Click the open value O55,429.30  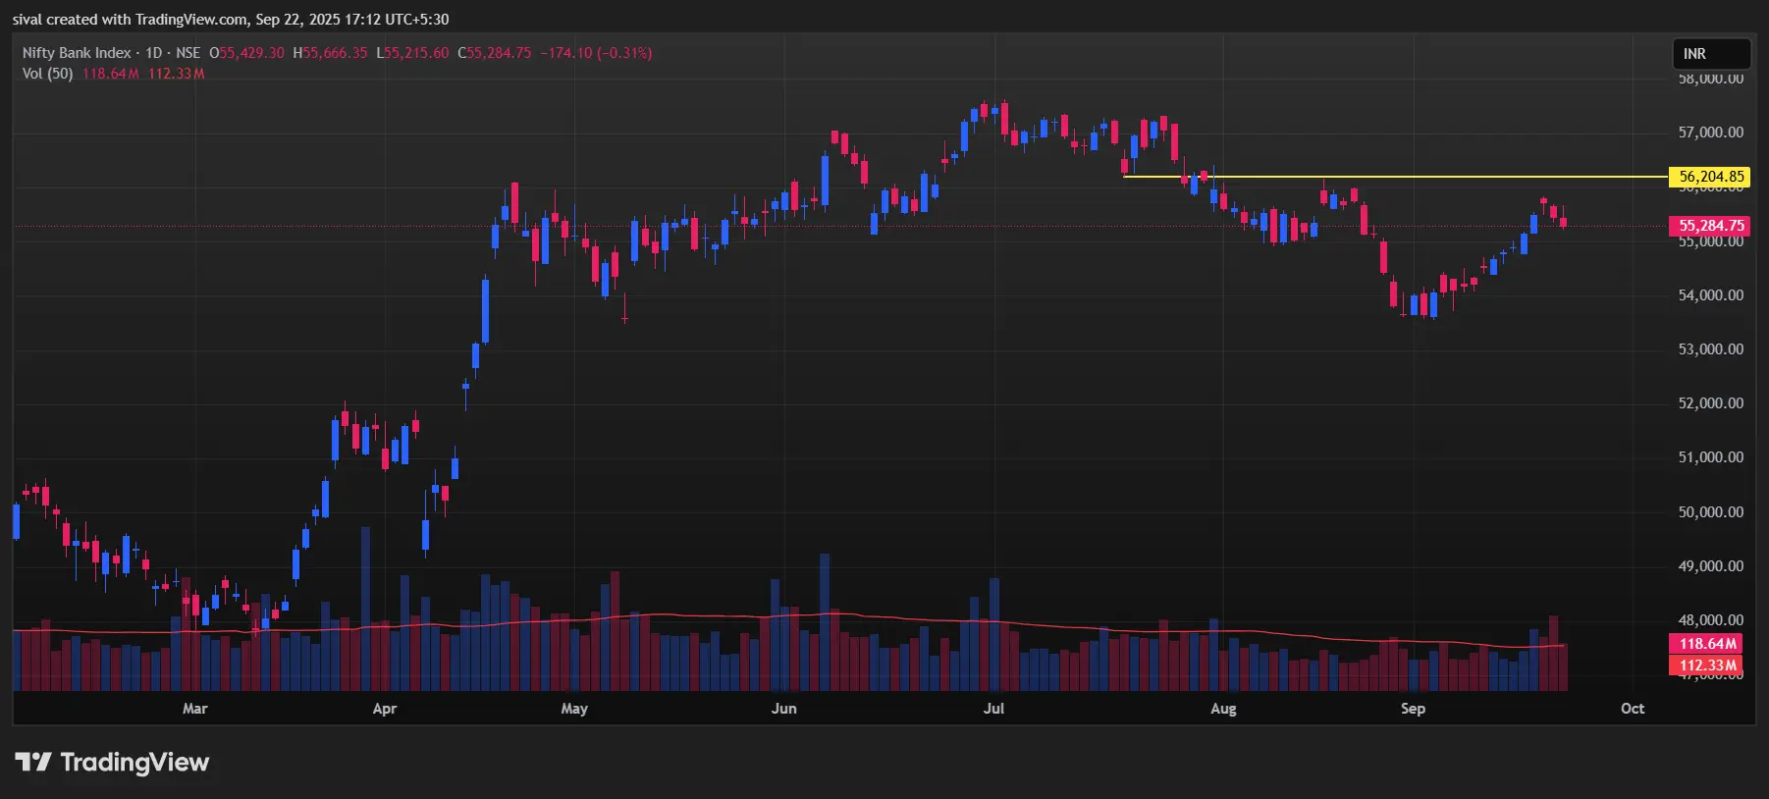click(x=246, y=53)
